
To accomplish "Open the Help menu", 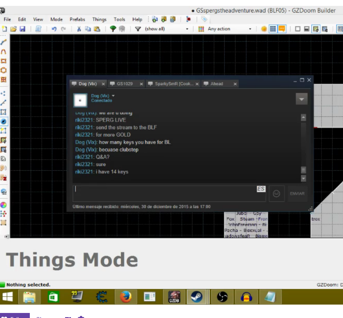I will [x=137, y=19].
